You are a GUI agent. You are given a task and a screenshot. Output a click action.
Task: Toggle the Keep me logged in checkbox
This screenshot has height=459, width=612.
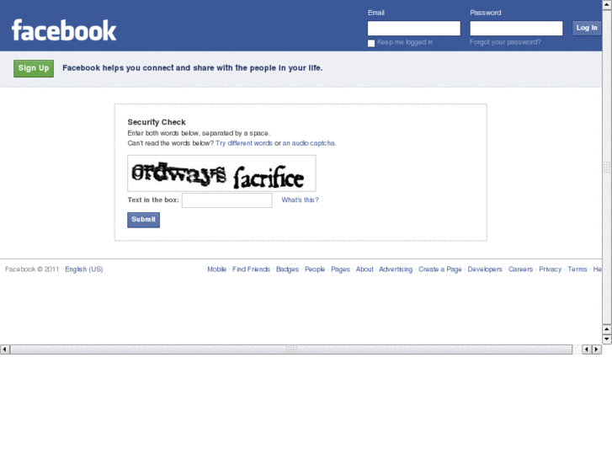click(x=371, y=43)
